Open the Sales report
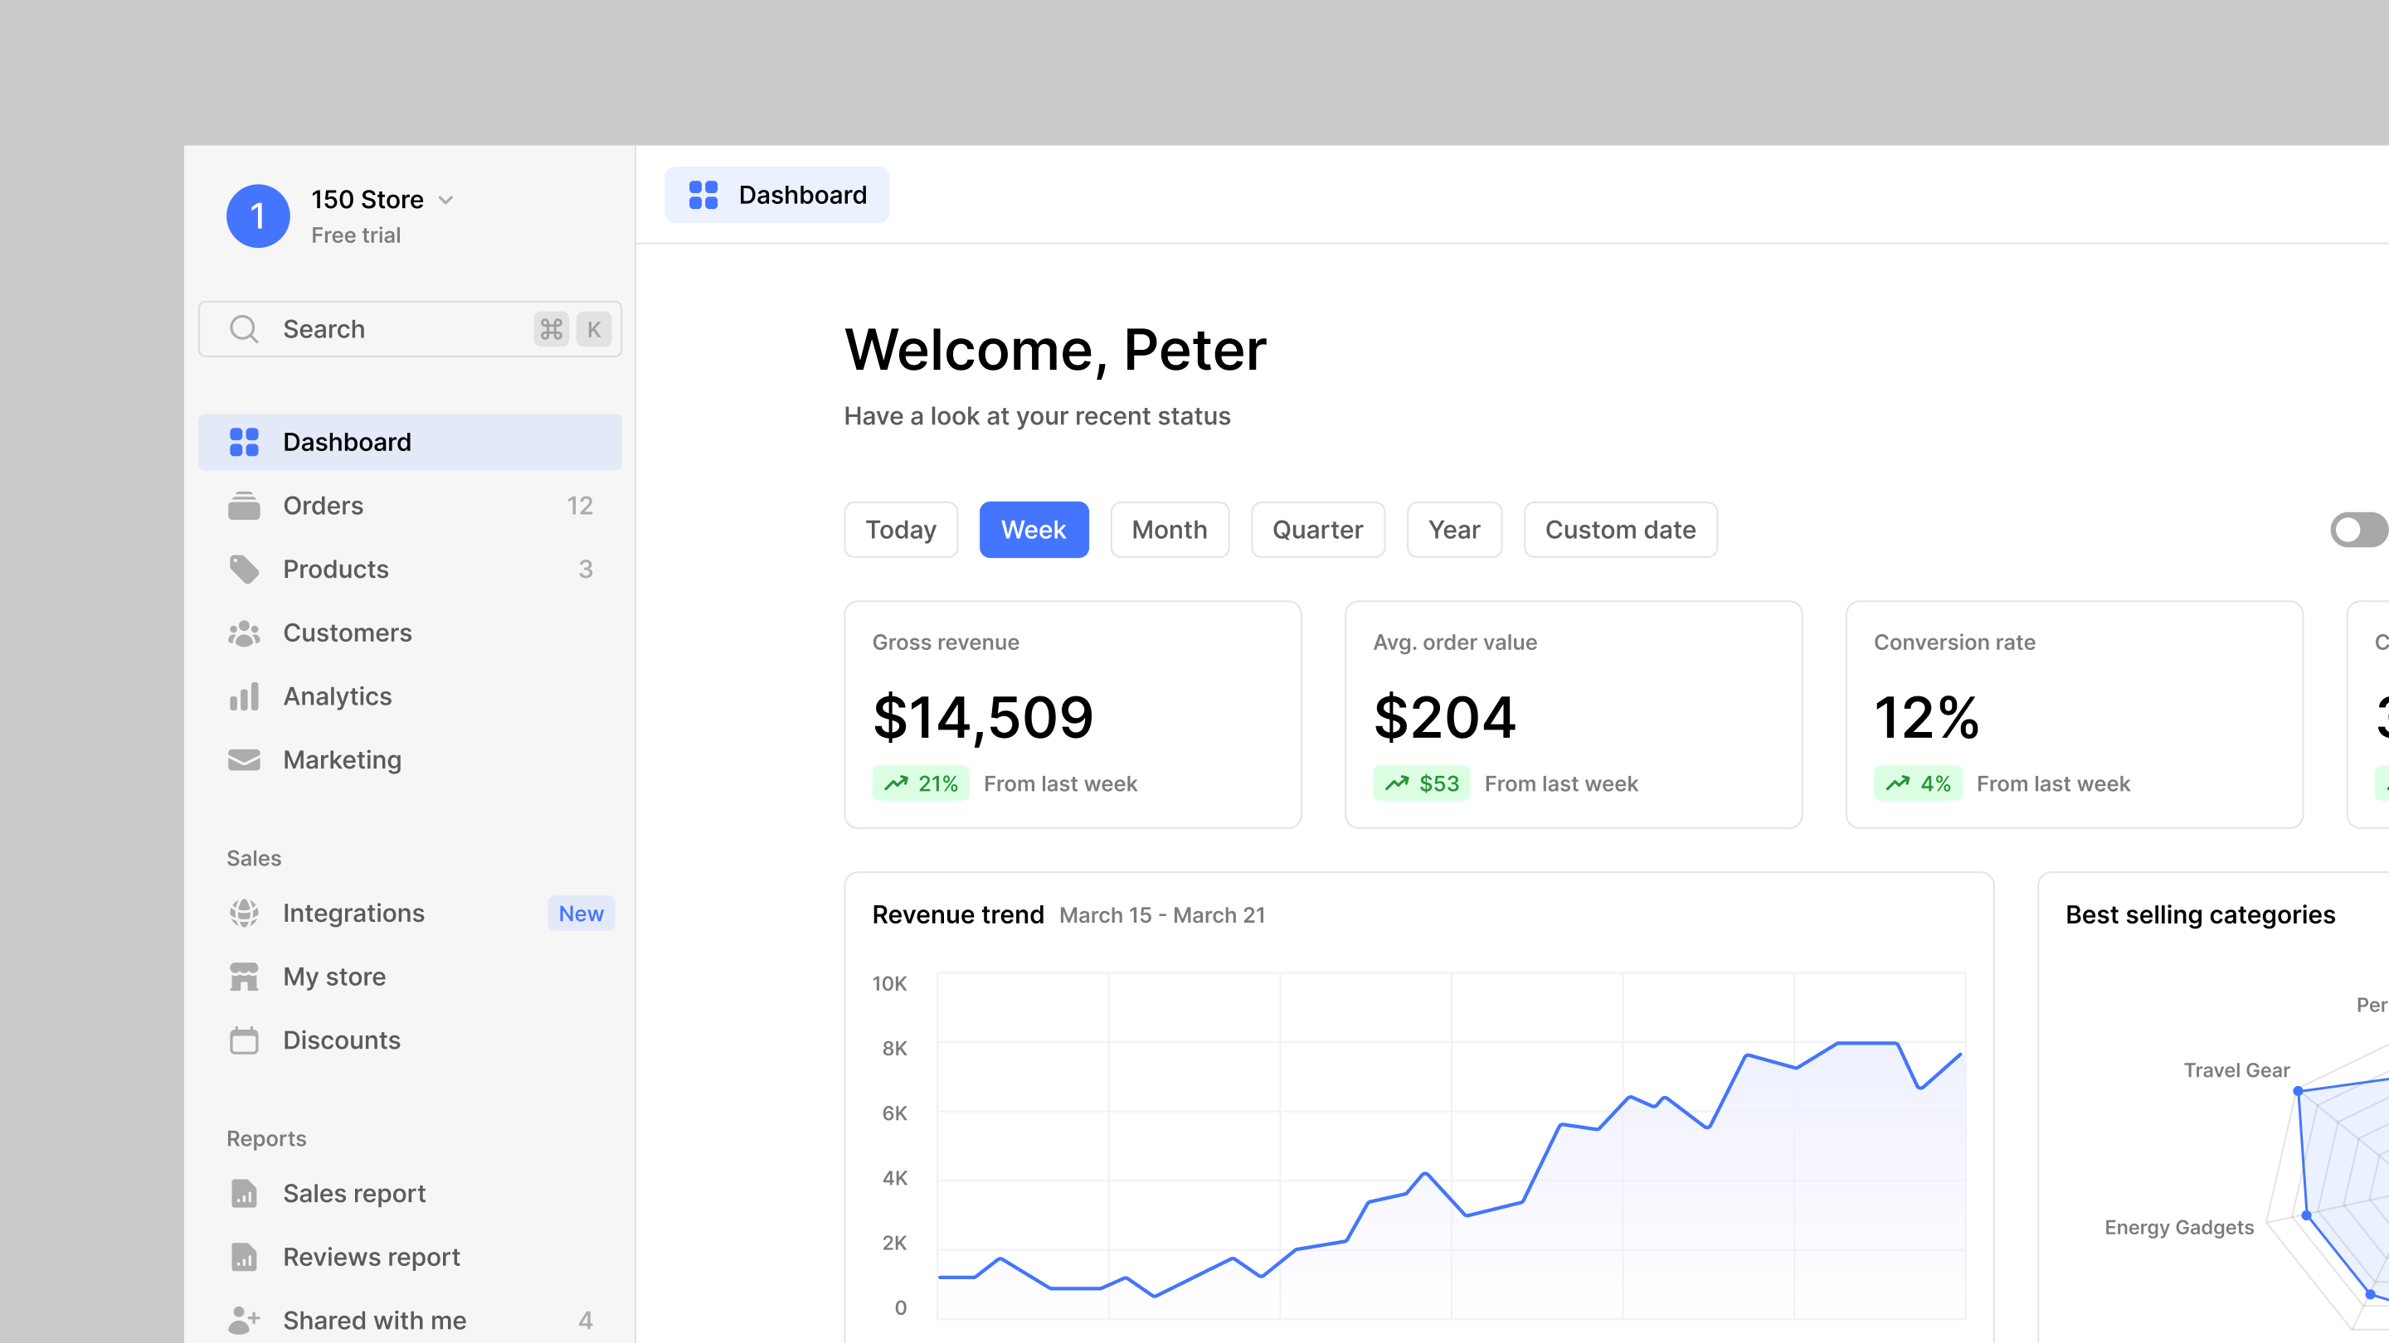This screenshot has width=2389, height=1343. (353, 1193)
